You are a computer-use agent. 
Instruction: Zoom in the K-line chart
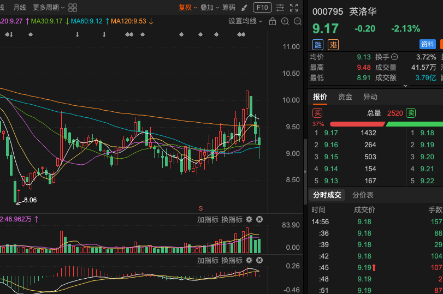click(x=285, y=21)
